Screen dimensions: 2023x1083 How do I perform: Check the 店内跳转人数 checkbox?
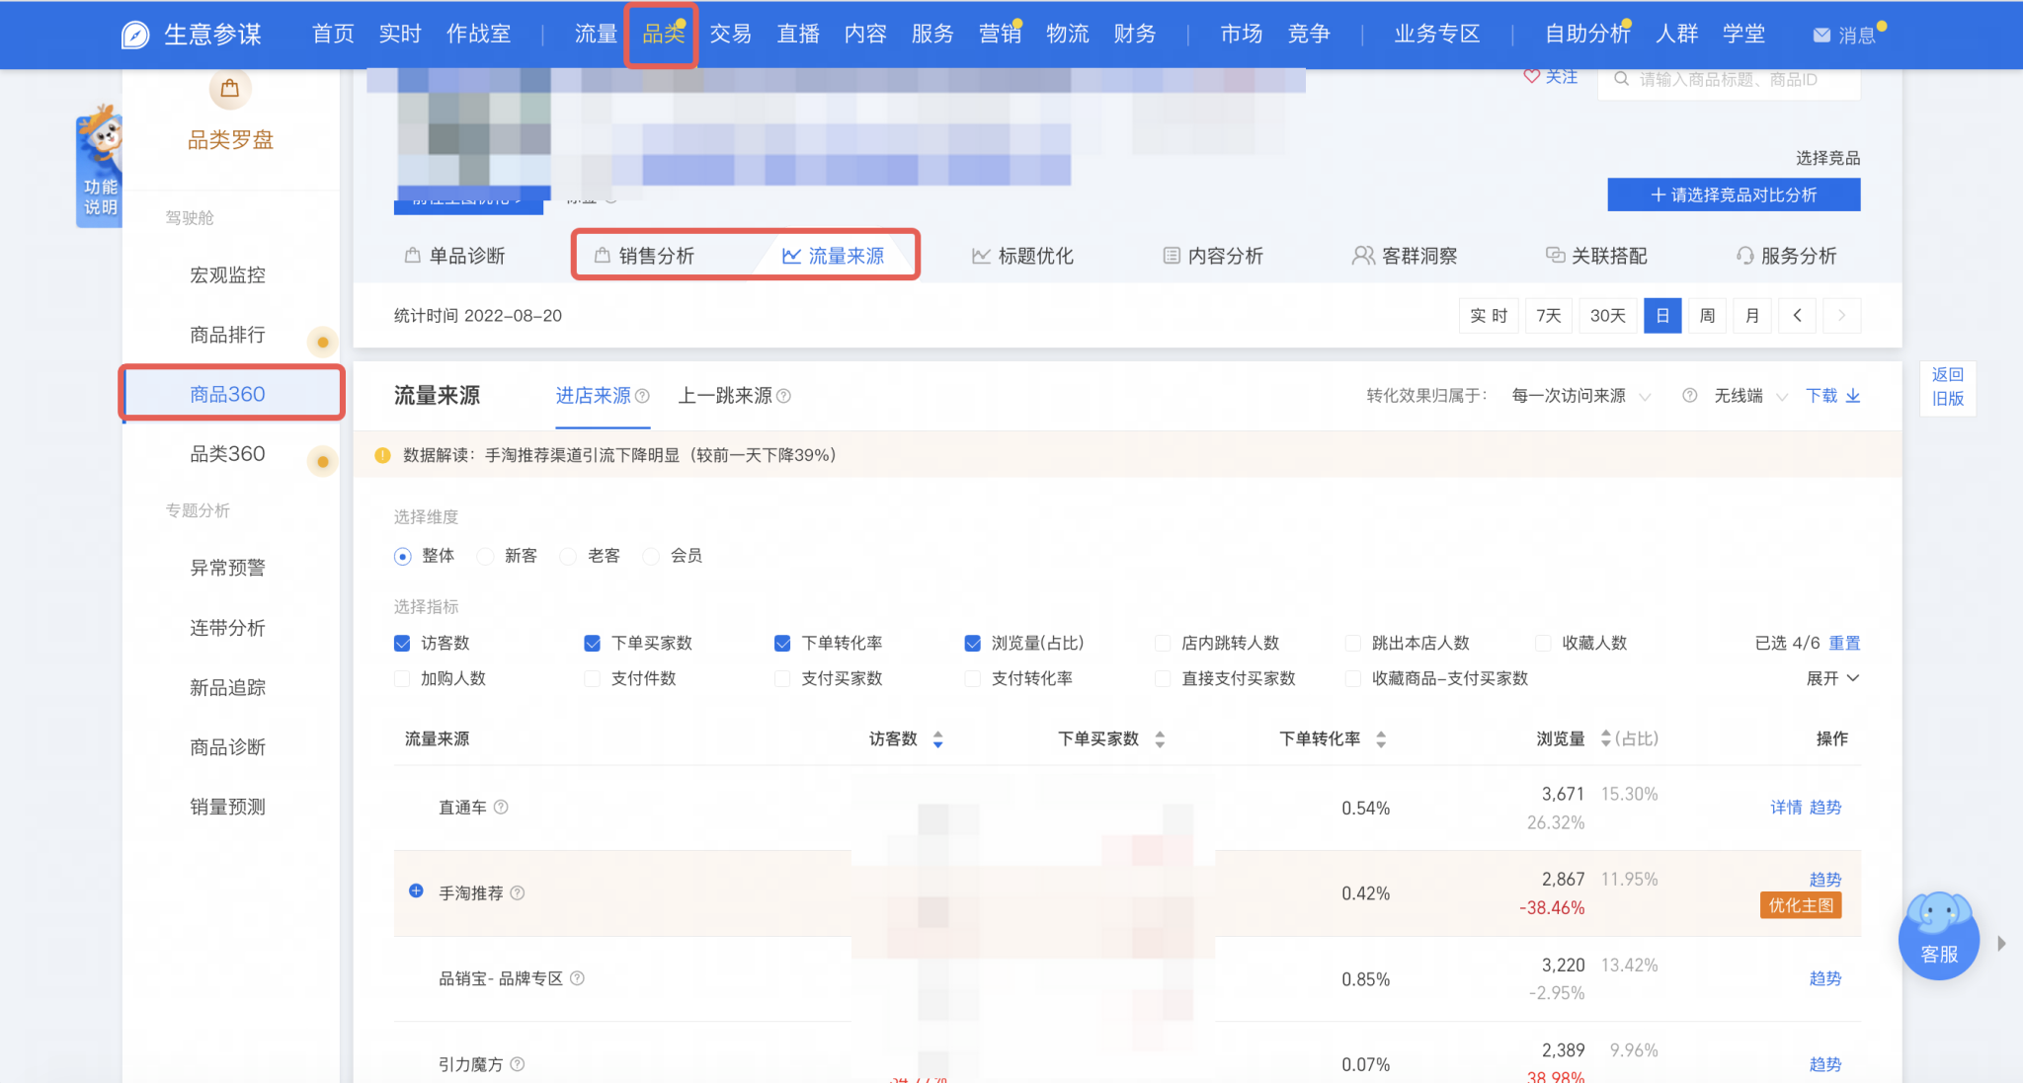(x=1163, y=644)
